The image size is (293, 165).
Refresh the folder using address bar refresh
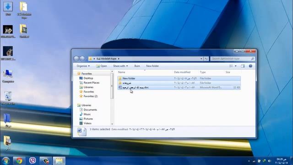point(206,59)
